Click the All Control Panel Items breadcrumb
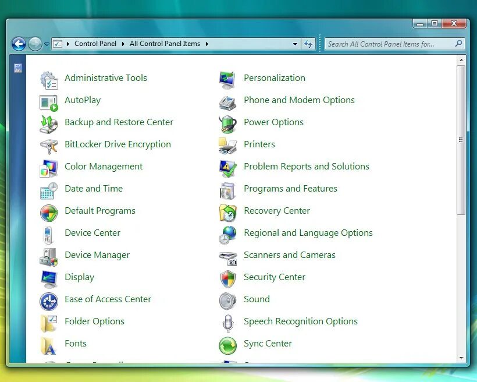 pos(165,44)
